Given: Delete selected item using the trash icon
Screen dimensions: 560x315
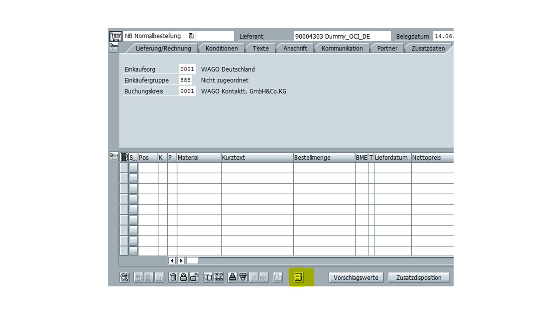Looking at the screenshot, I should pyautogui.click(x=173, y=277).
